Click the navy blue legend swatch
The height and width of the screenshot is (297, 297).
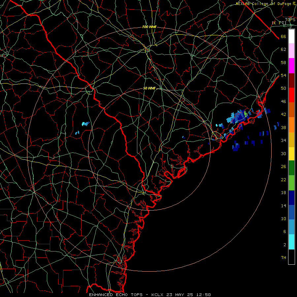coord(291,198)
